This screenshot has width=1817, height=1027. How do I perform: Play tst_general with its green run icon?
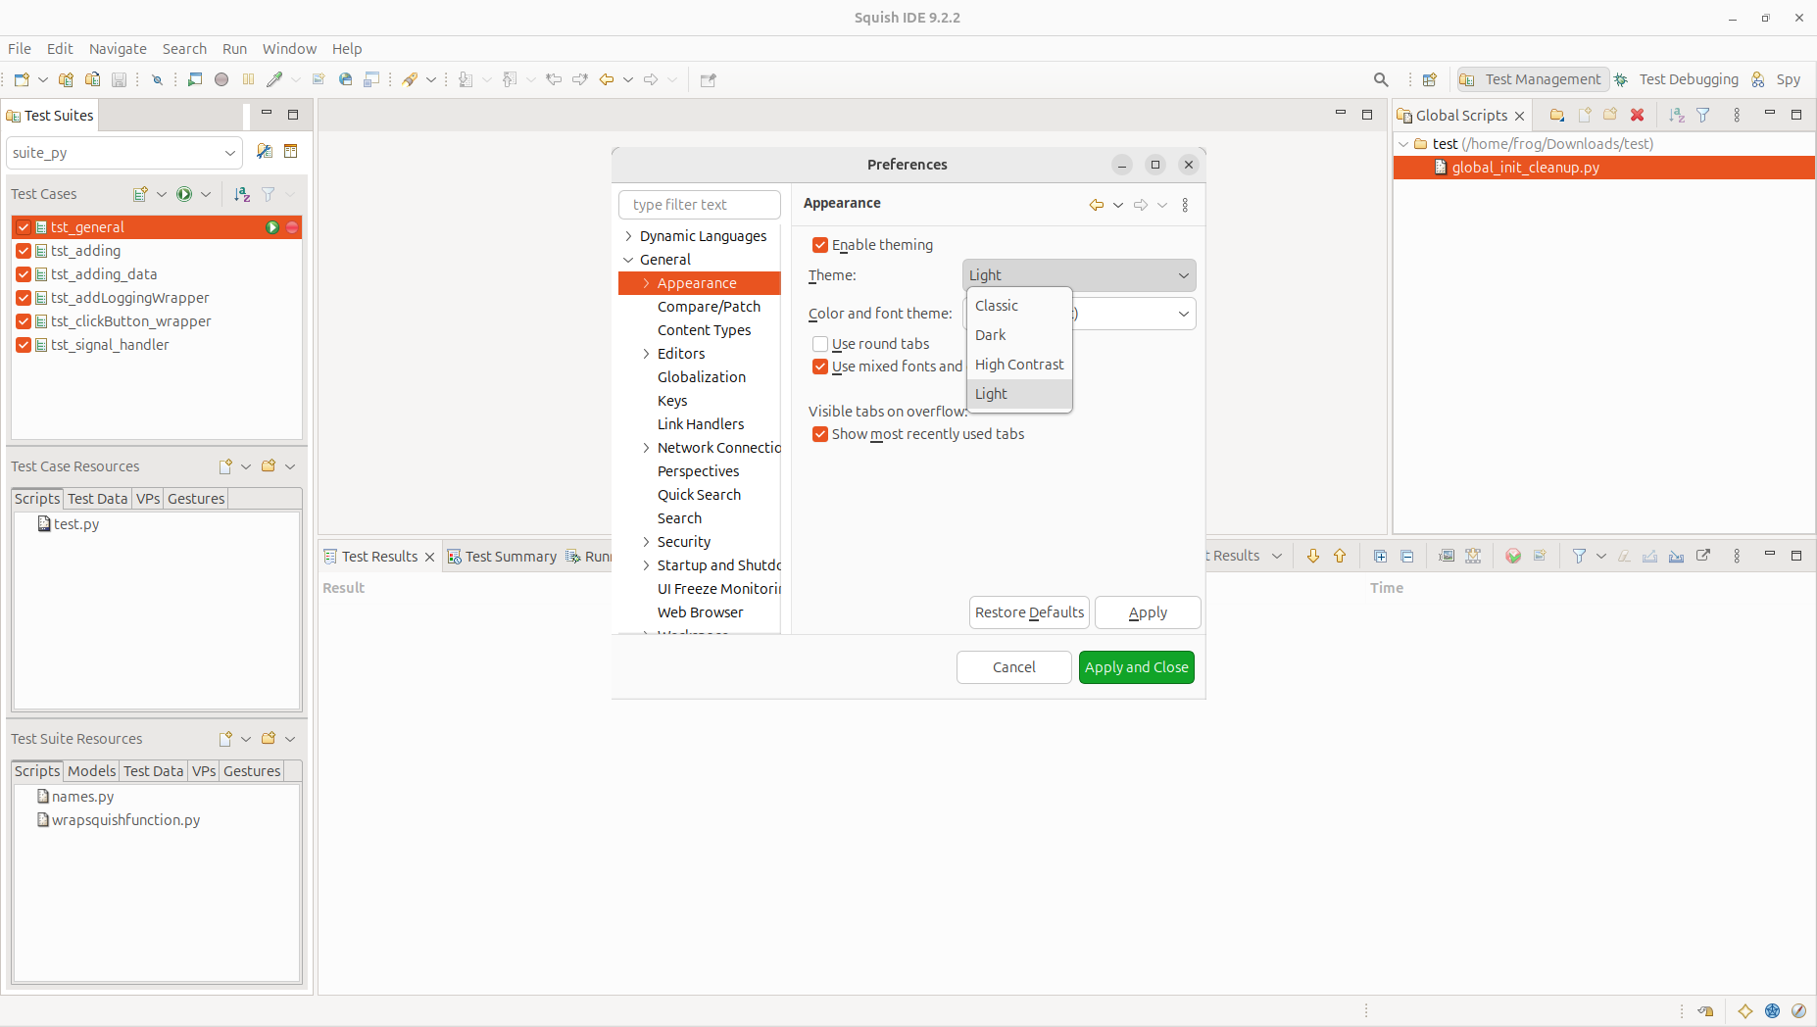[272, 227]
